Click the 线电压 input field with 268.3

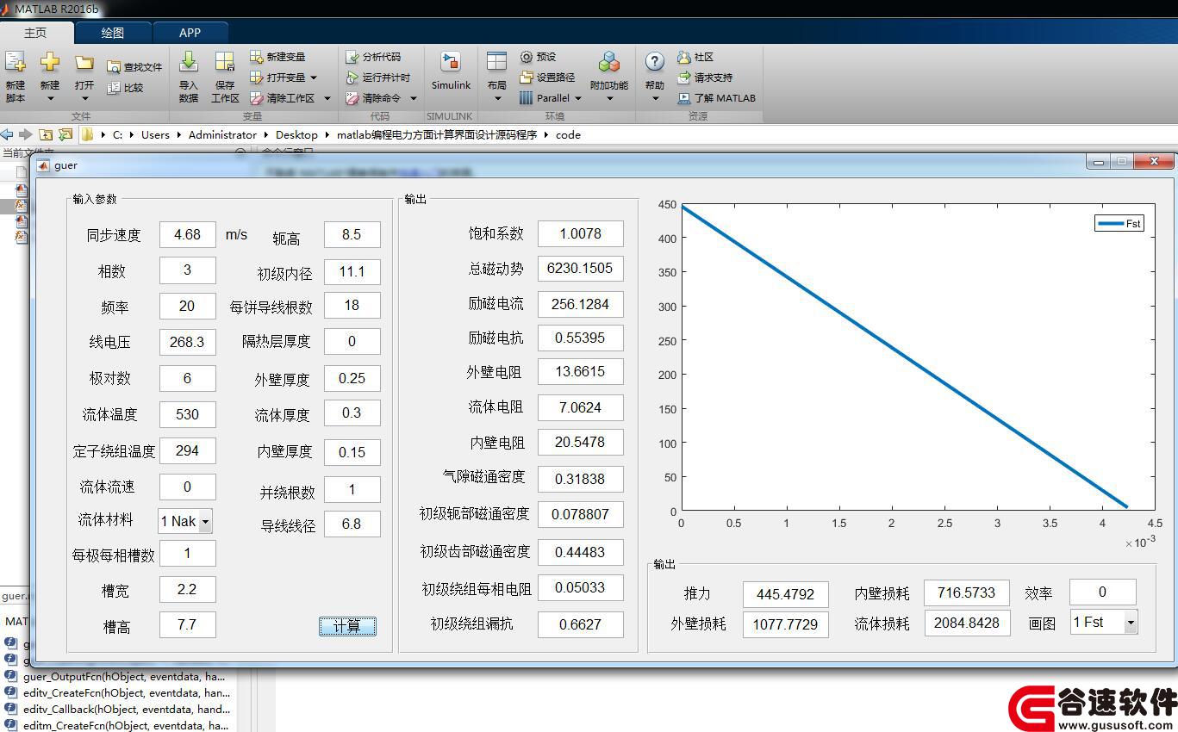coord(187,342)
